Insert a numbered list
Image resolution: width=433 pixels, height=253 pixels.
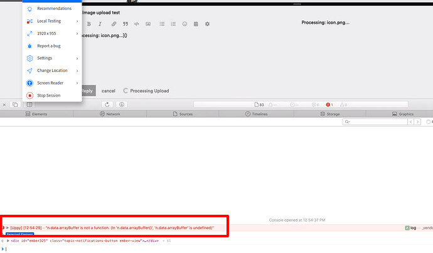(x=173, y=24)
